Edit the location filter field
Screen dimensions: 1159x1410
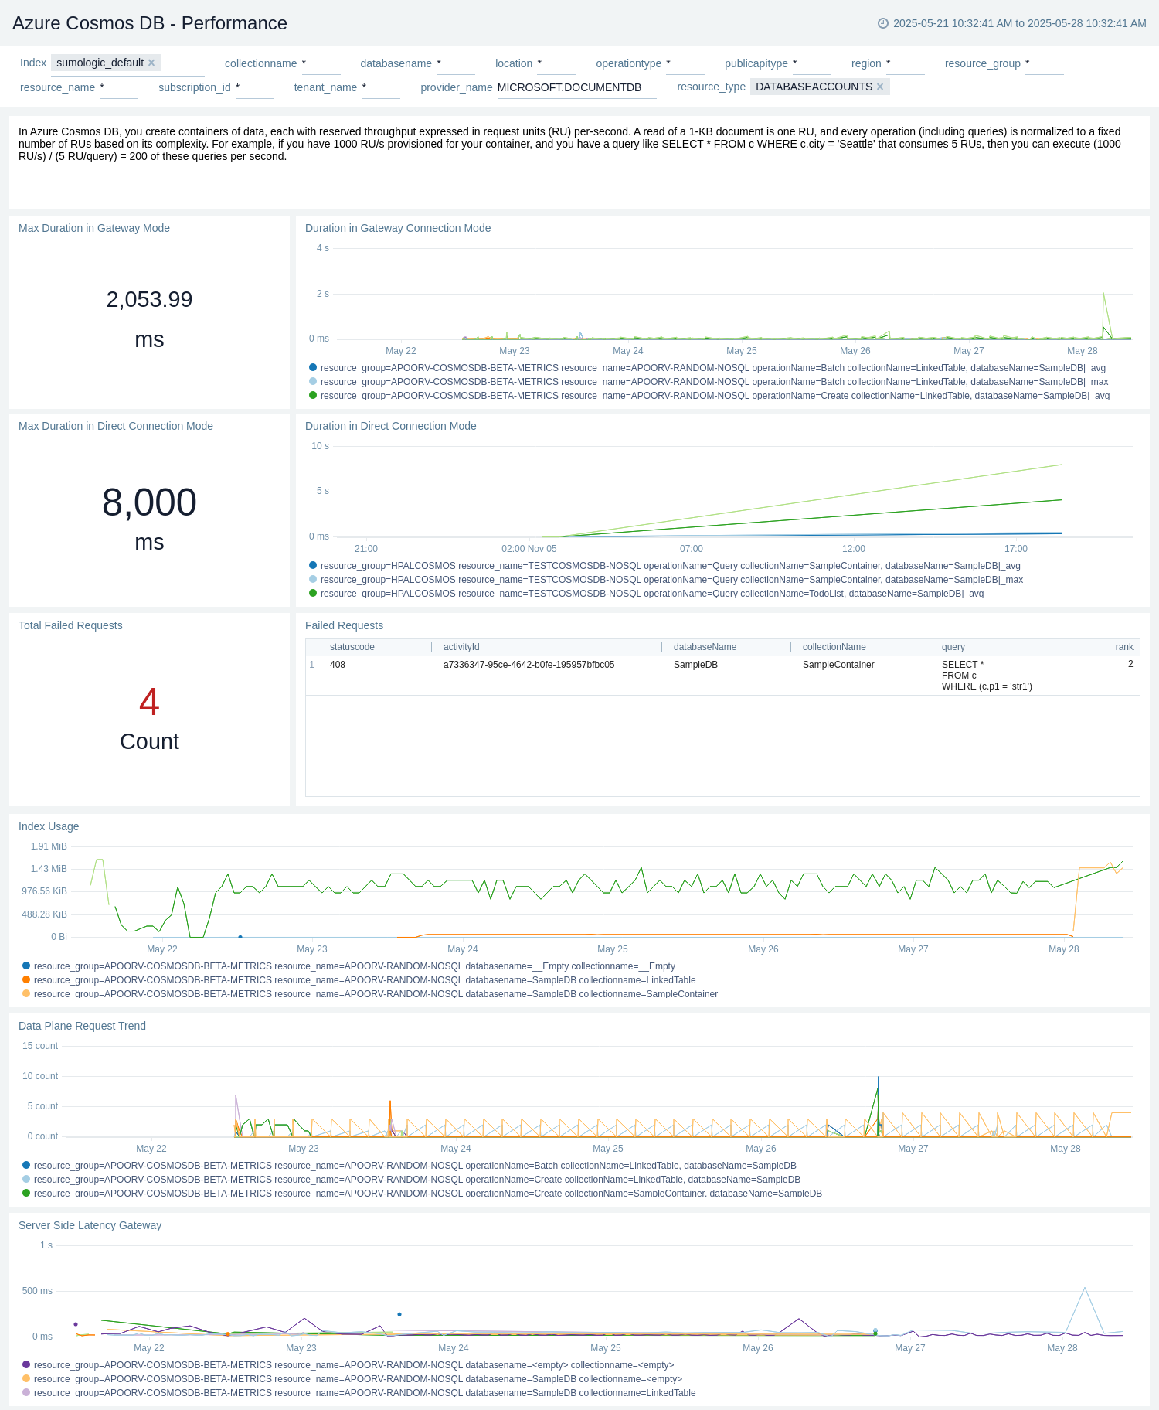tap(556, 63)
